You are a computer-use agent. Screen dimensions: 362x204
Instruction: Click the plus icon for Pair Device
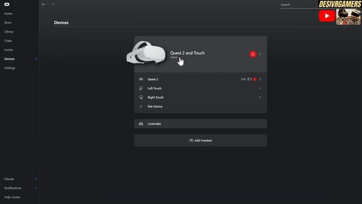pyautogui.click(x=141, y=107)
